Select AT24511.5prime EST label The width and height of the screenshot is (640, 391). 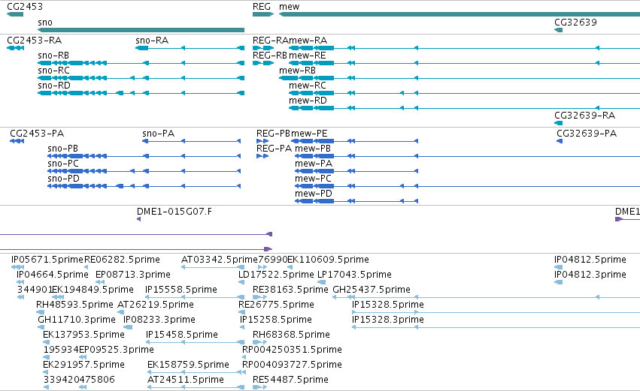pos(186,380)
